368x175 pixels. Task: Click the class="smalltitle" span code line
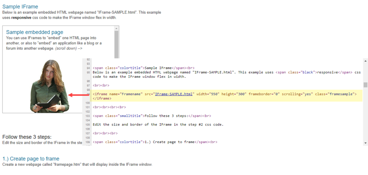point(152,116)
